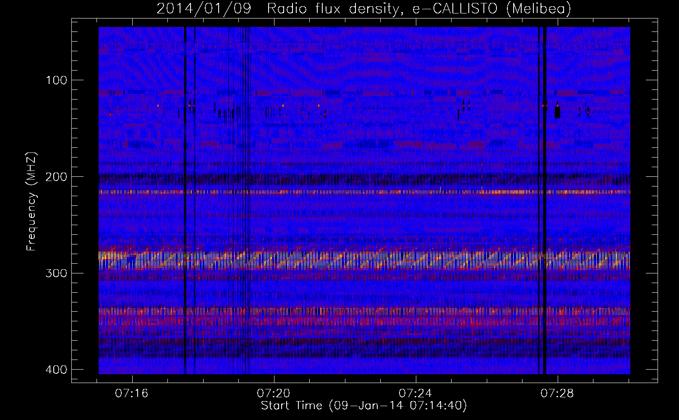Click the plot title "Radio flux density, e-CALLISTO (Melibea)"
Screen dimensions: 679x420
click(x=419, y=8)
